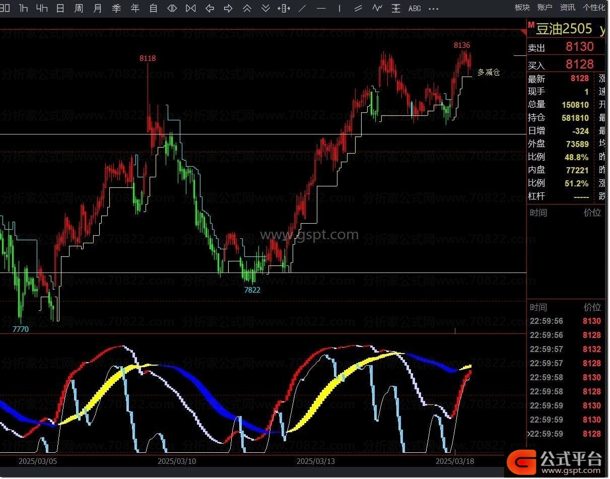610x479 pixels.
Task: Click the double down chevron icon
Action: 265,8
